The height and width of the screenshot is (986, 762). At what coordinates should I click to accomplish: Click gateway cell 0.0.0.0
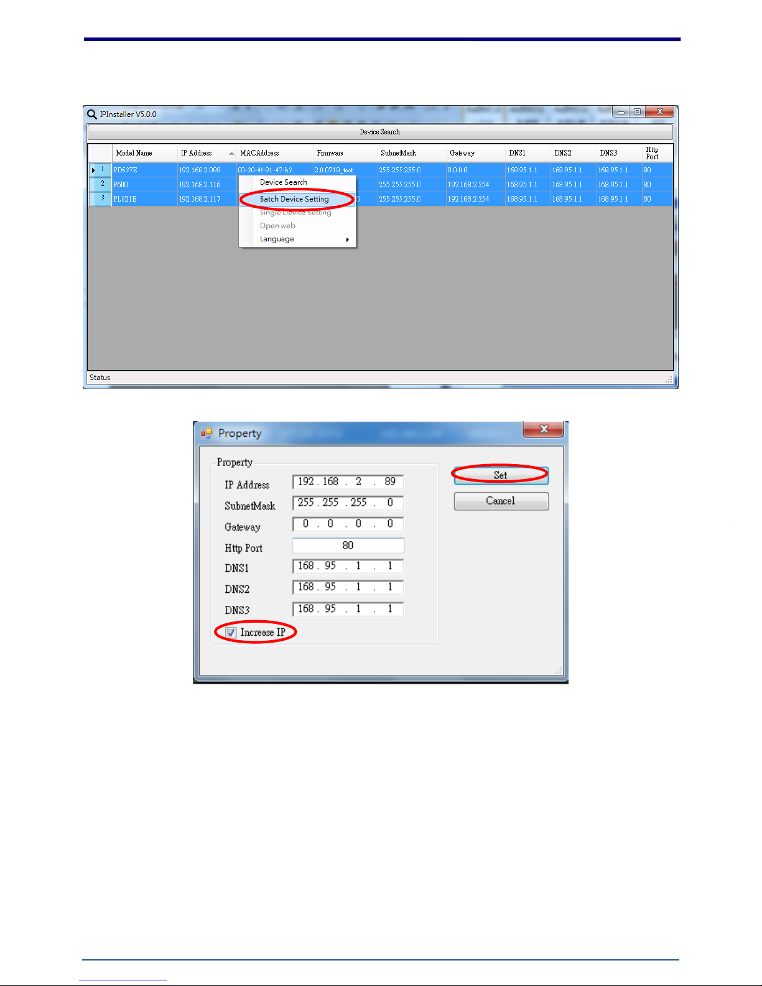coord(475,170)
